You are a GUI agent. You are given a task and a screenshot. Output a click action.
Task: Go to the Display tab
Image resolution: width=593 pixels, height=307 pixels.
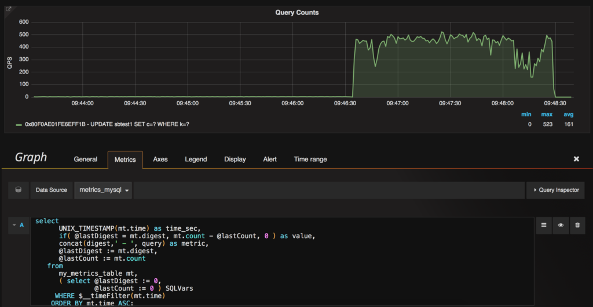235,159
